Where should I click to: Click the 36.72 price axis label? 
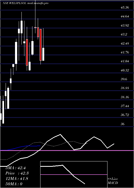coord(125,115)
